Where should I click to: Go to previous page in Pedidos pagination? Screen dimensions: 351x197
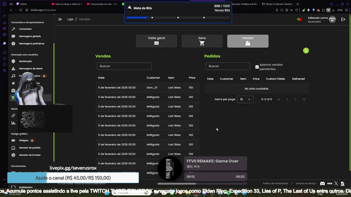(x=287, y=99)
